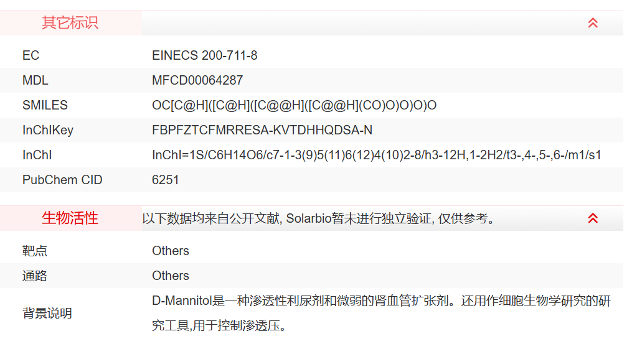Viewport: 637px width, 354px height.
Task: Click PubChem CID 6251
Action: [166, 180]
